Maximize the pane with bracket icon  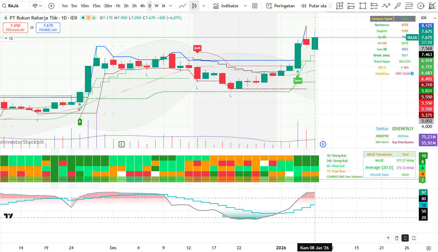(414, 238)
